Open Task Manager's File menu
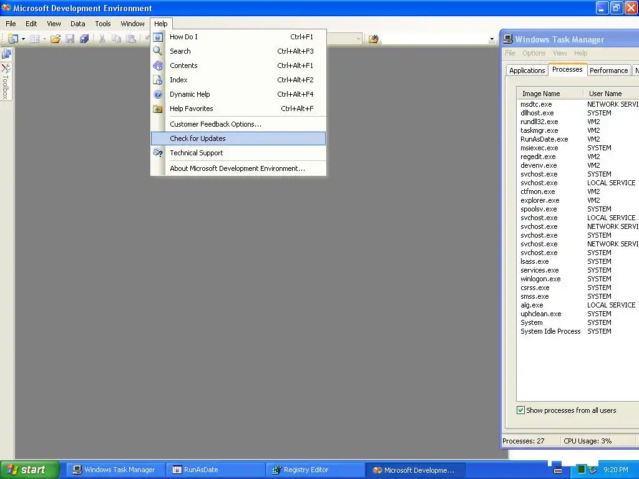The height and width of the screenshot is (479, 639). point(510,54)
